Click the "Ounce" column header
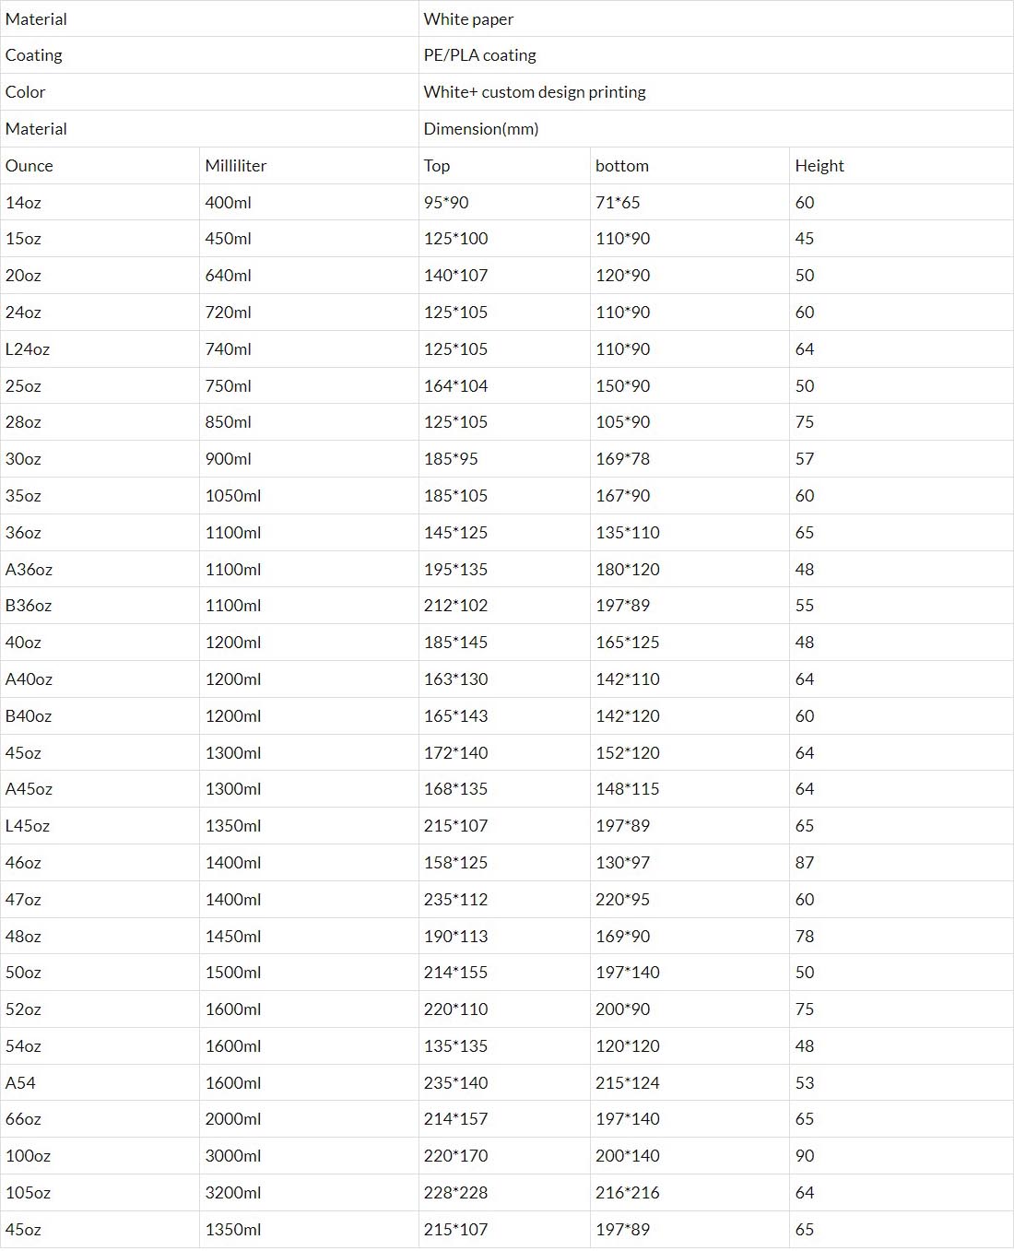Screen dimensions: 1014x1251 [x=29, y=166]
